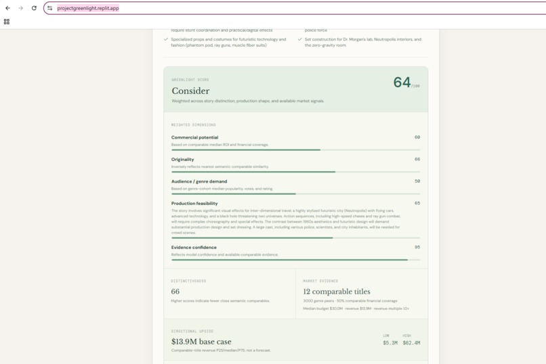Click the "Reflects model confidence" description
Image resolution: width=546 pixels, height=364 pixels.
[x=225, y=254]
